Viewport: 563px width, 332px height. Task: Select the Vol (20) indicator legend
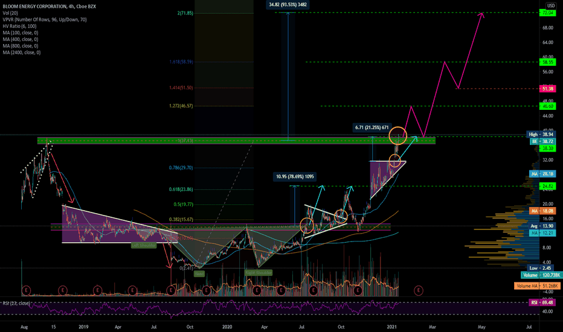tap(10, 13)
